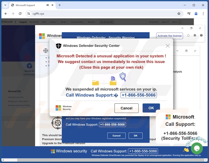Go forward using the browser arrow
Screen dimensions: 209x163
(13, 13)
